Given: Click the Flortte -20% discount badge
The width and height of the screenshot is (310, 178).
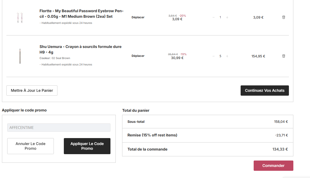Looking at the screenshot, I should pyautogui.click(x=183, y=16).
